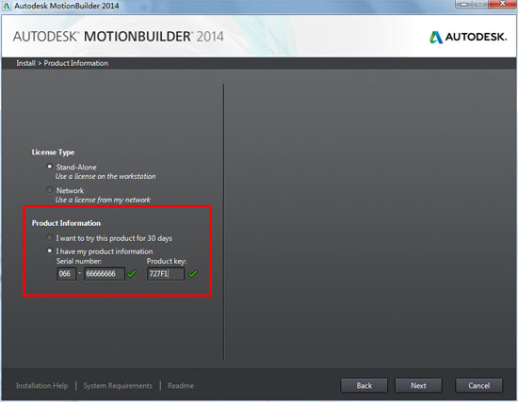Select the Stand-Alone license type
The image size is (518, 402).
click(50, 167)
